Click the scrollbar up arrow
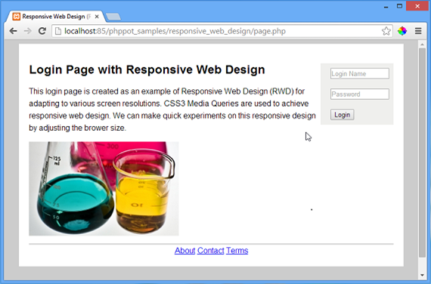Viewport: 431px width, 284px height. point(422,45)
